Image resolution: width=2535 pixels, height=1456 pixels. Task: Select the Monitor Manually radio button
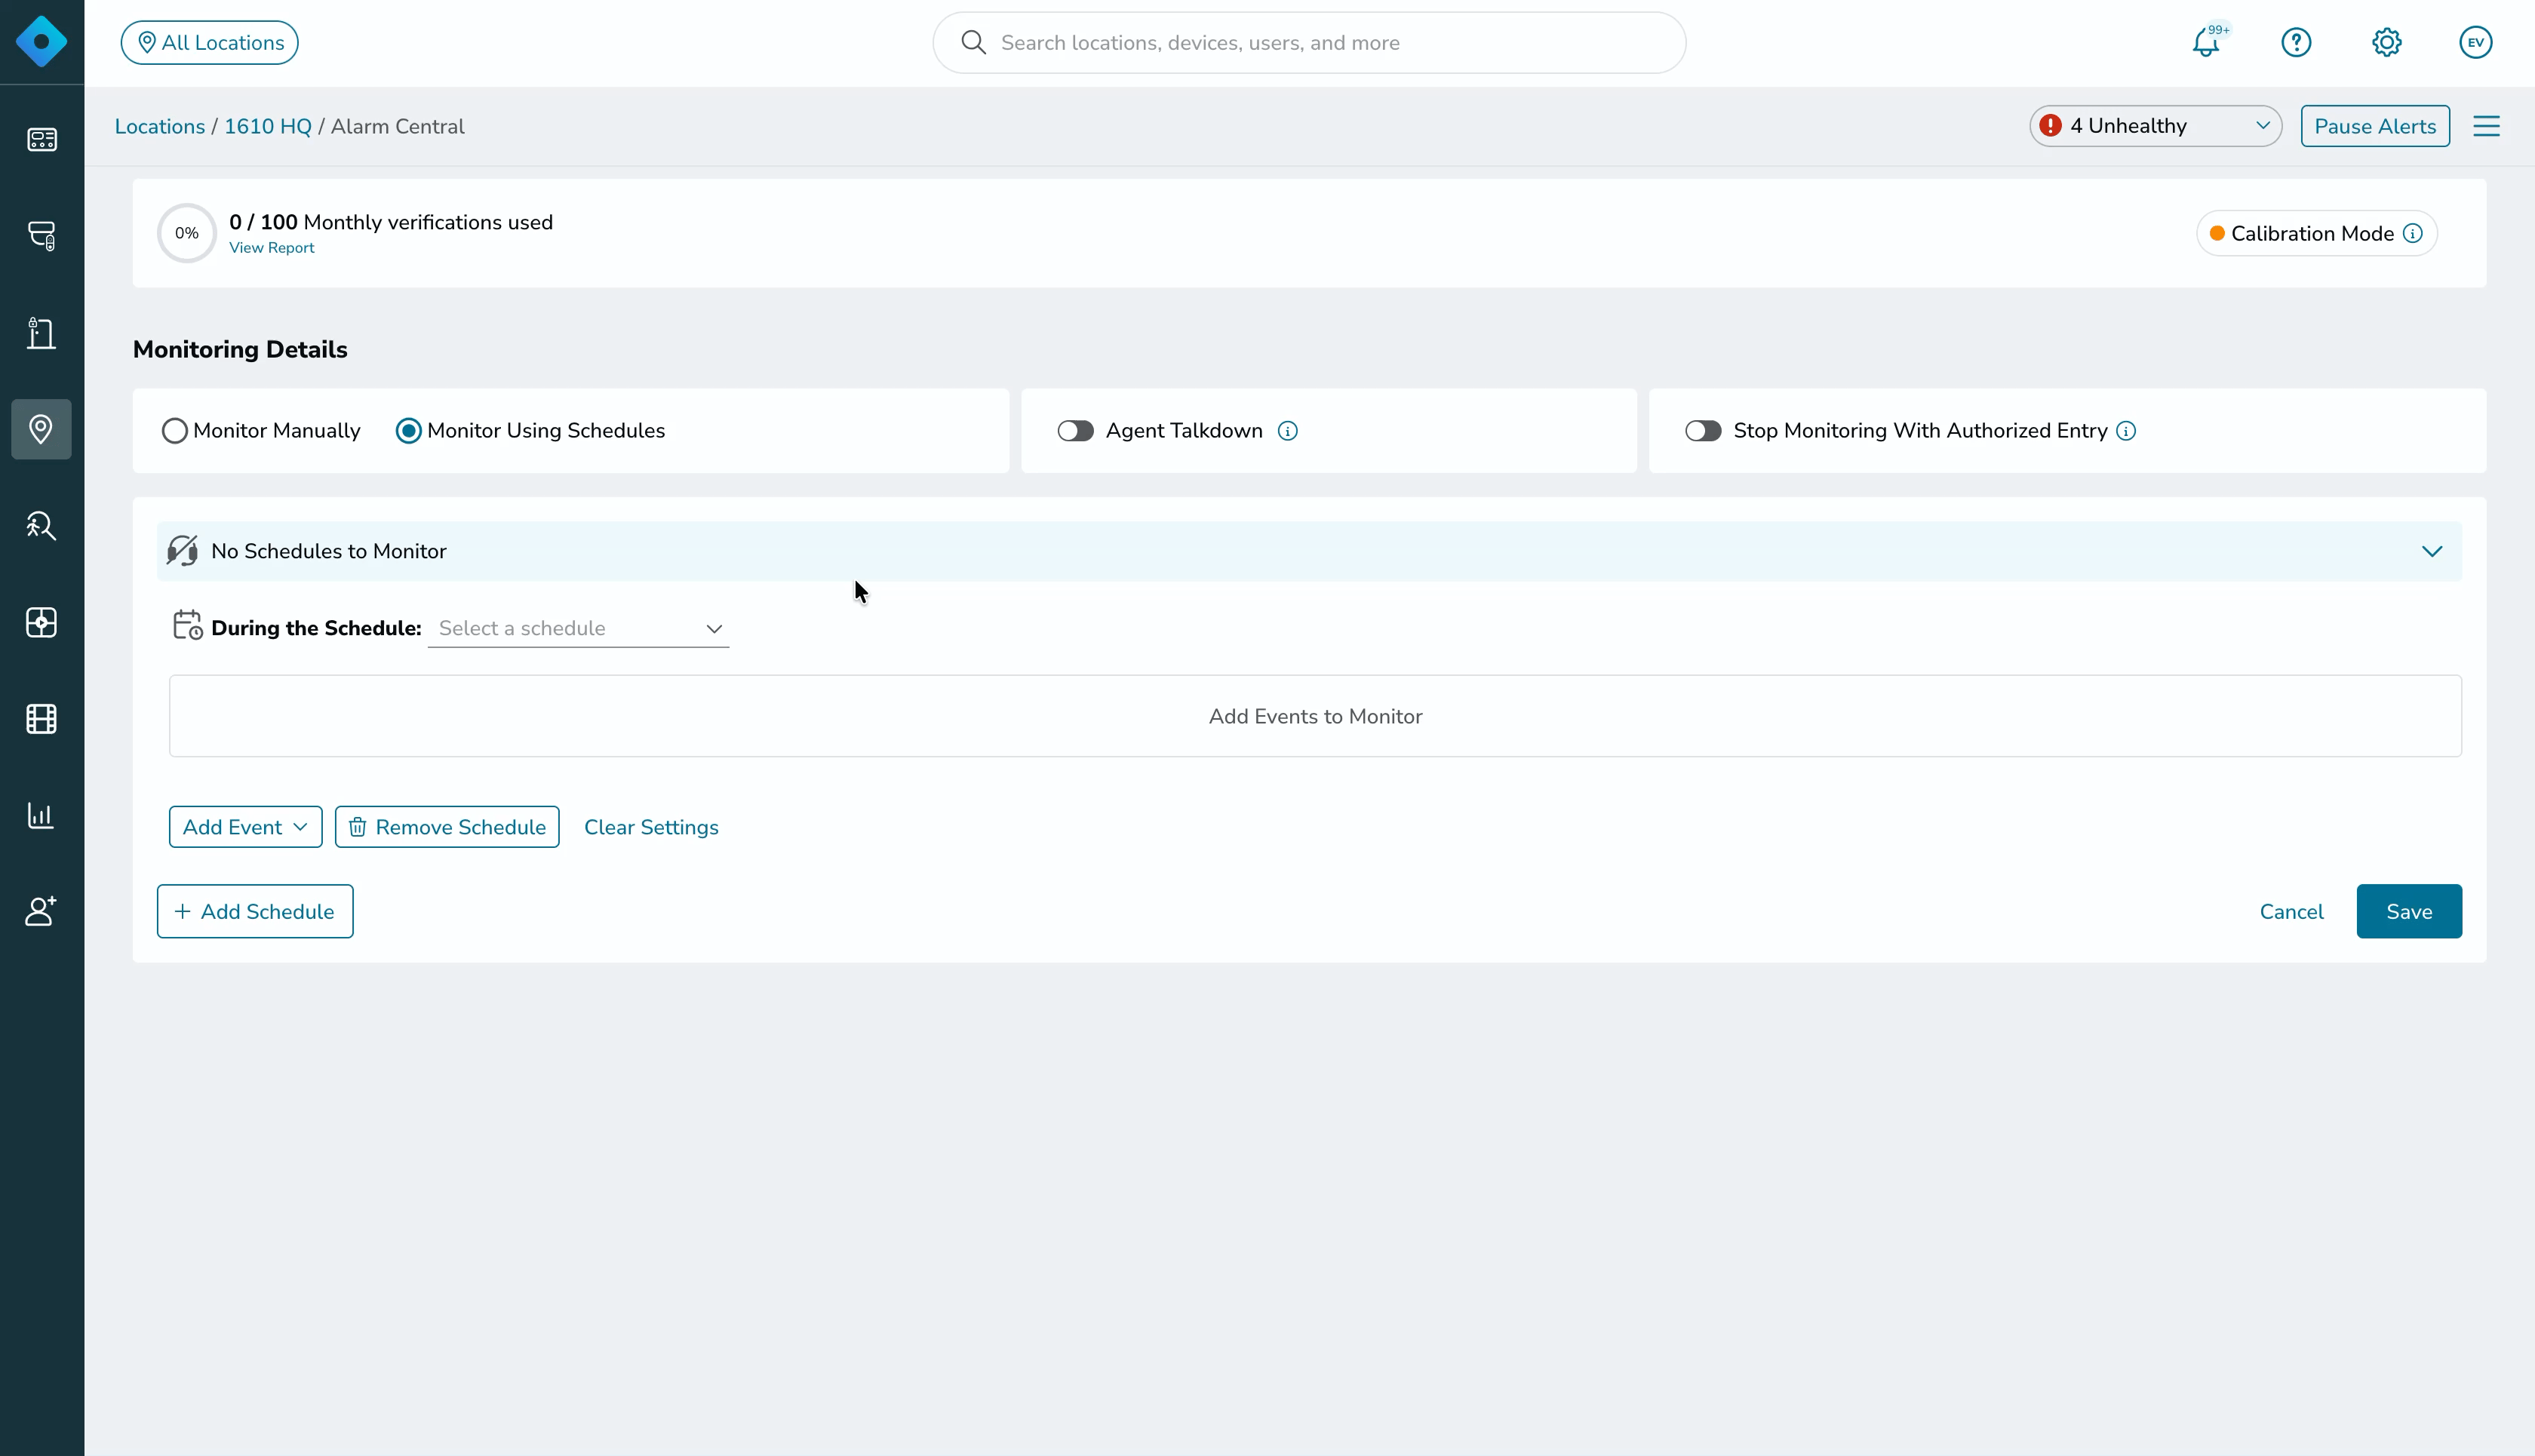click(174, 431)
